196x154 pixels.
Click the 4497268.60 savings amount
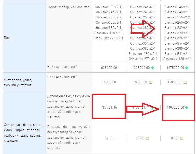pyautogui.click(x=175, y=108)
